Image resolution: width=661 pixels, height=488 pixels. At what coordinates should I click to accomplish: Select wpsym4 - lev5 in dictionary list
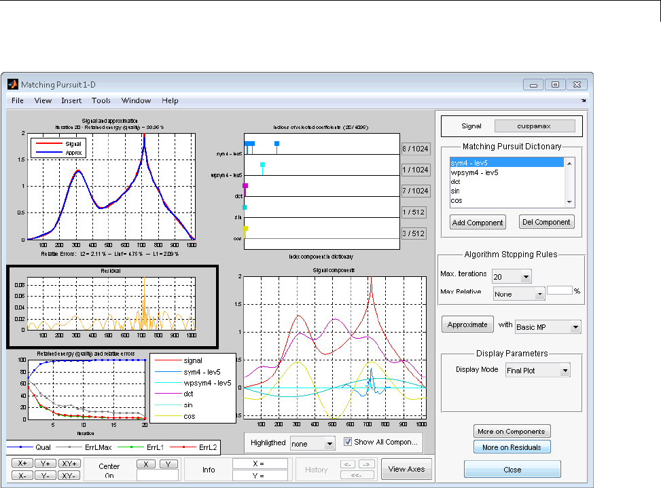(474, 172)
